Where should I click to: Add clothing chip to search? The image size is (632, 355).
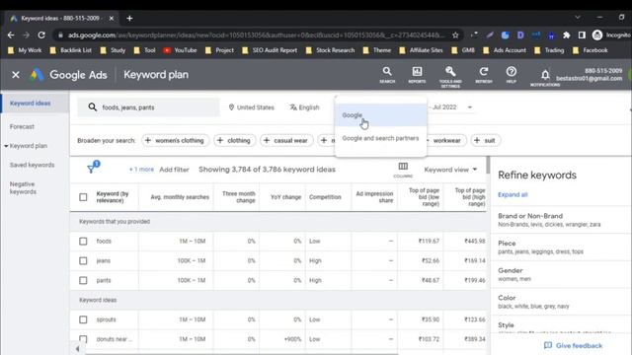click(234, 140)
